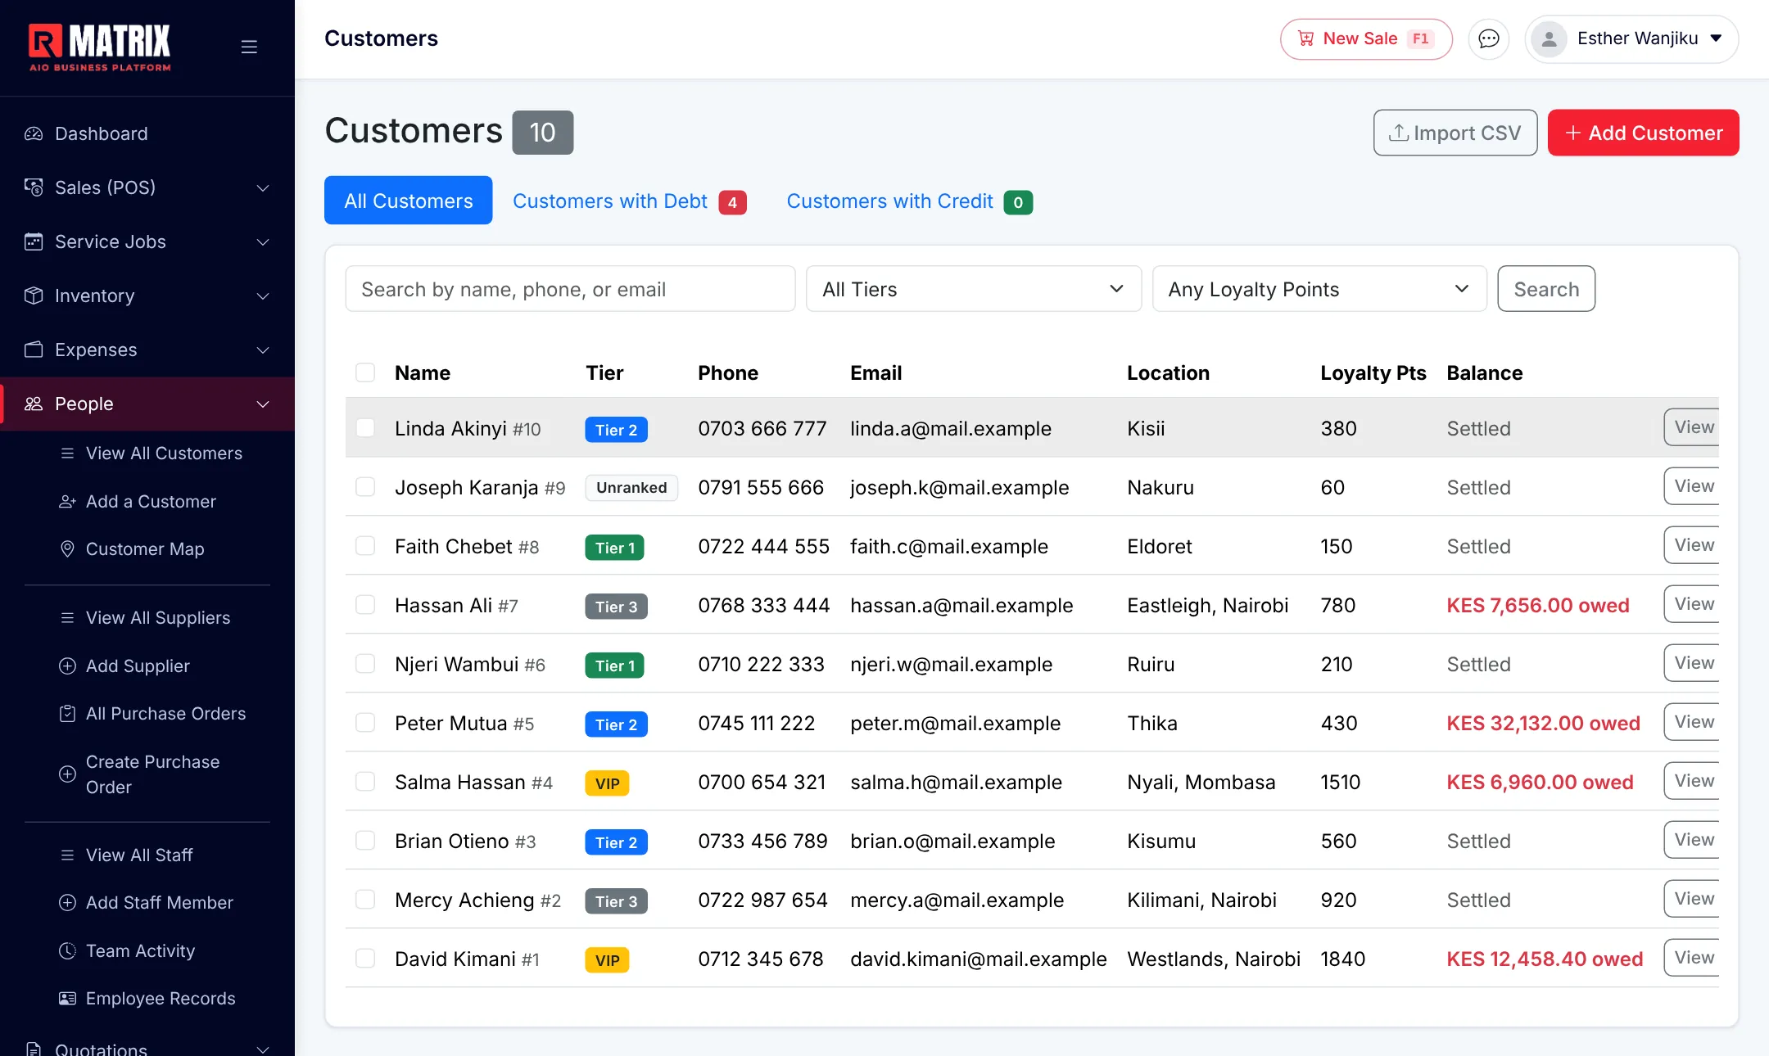The height and width of the screenshot is (1056, 1769).
Task: Click the Add a Customer person-plus icon
Action: [68, 501]
